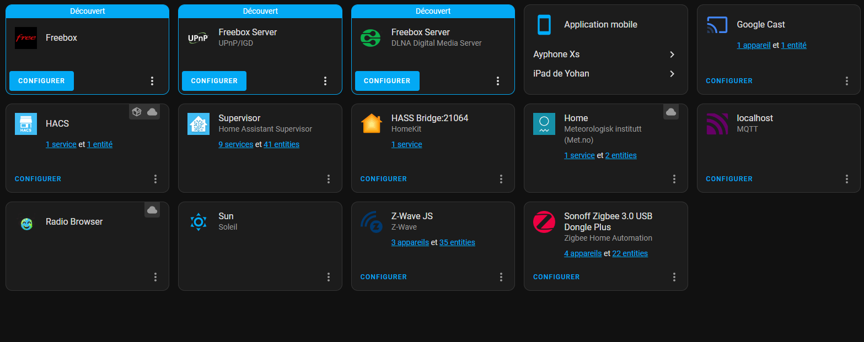This screenshot has height=342, width=864.
Task: Click the Google Cast icon
Action: (717, 25)
